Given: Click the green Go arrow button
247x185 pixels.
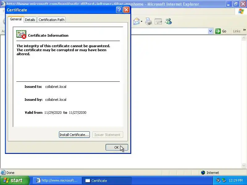Looking at the screenshot, I should (218, 31).
